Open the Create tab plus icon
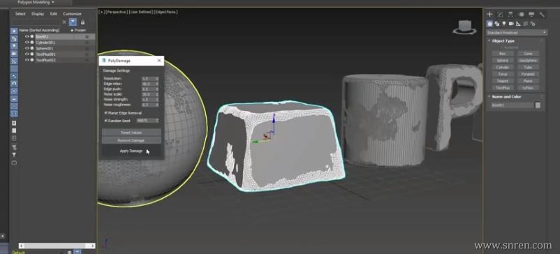 (x=489, y=14)
